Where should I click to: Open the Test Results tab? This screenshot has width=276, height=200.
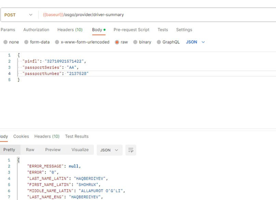(x=77, y=136)
